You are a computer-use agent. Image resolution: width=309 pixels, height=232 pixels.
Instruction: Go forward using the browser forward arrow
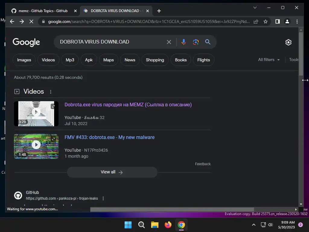22,21
